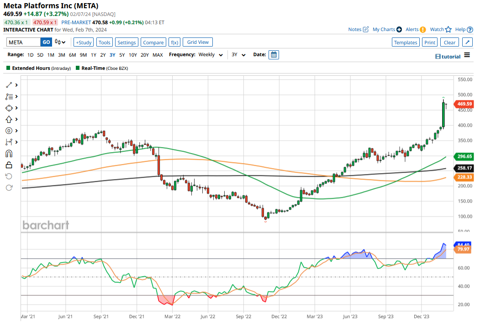Click the Grid View button
Viewport: 480px width, 322px height.
tap(197, 42)
